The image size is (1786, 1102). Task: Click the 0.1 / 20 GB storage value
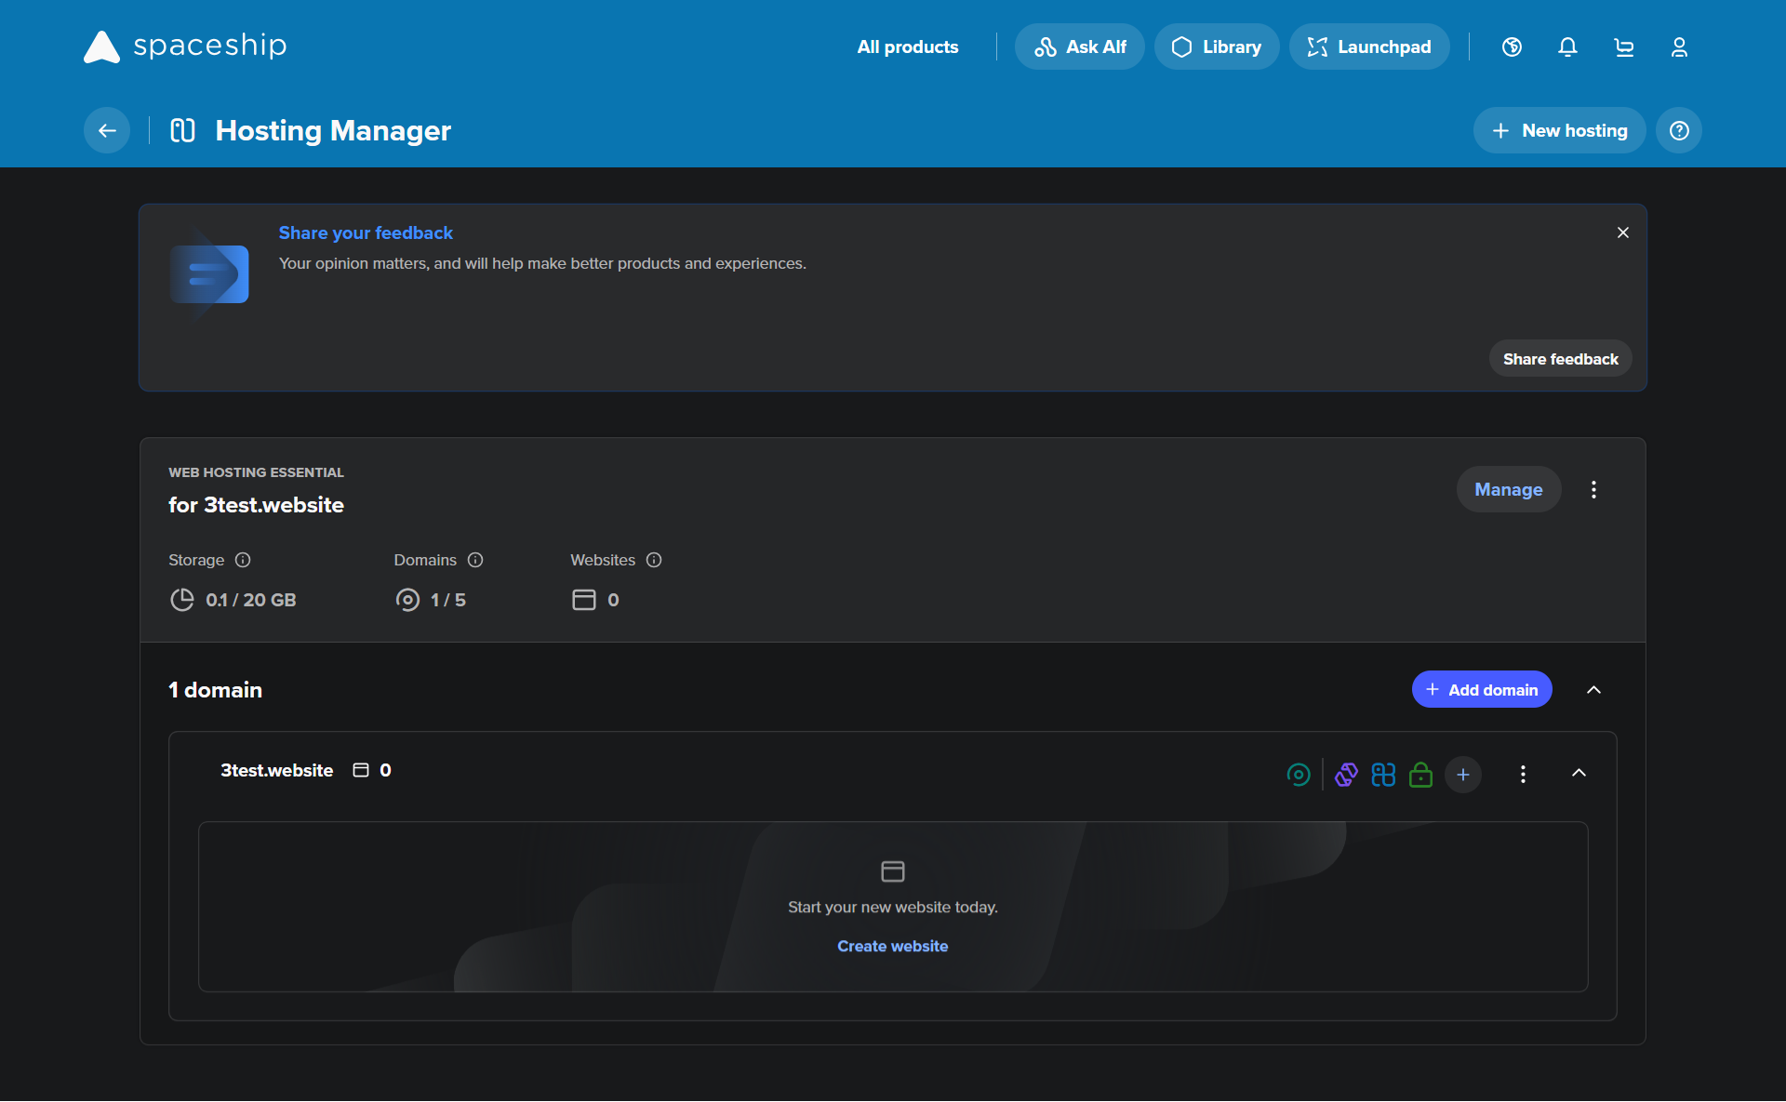[x=251, y=600]
